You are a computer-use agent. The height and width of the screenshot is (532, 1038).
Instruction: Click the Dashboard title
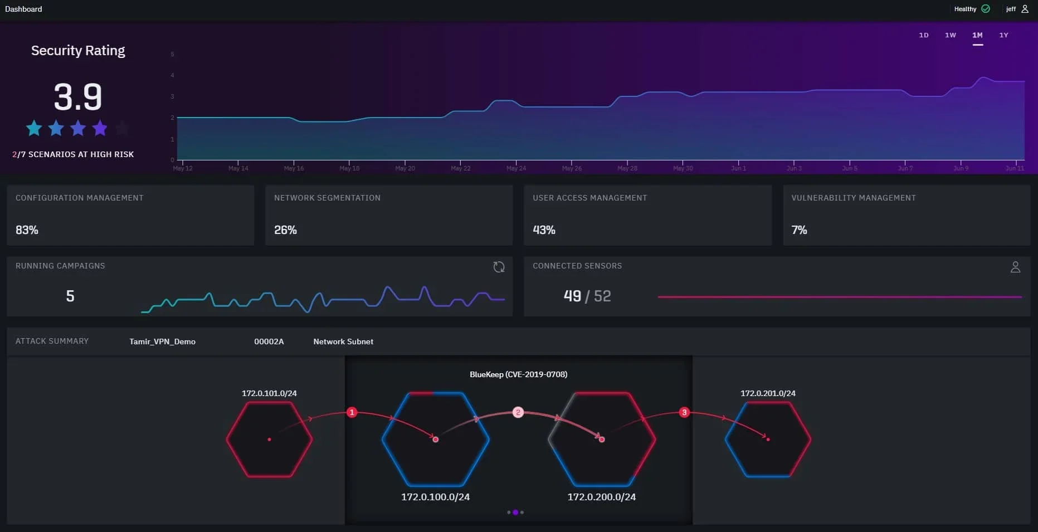pyautogui.click(x=23, y=9)
